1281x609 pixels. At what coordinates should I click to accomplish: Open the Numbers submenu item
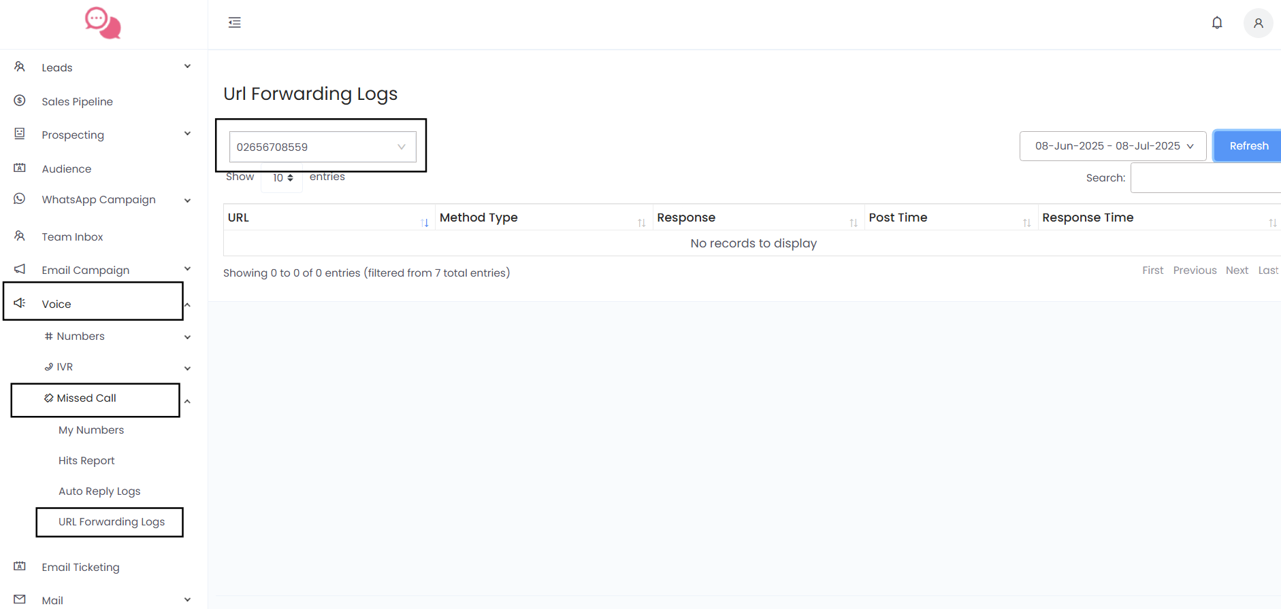[80, 336]
